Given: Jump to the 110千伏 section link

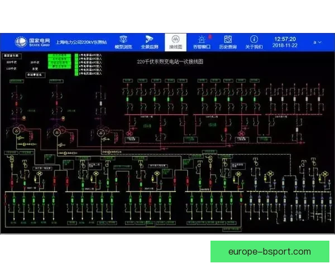Looking at the screenshot, I should tap(11, 69).
